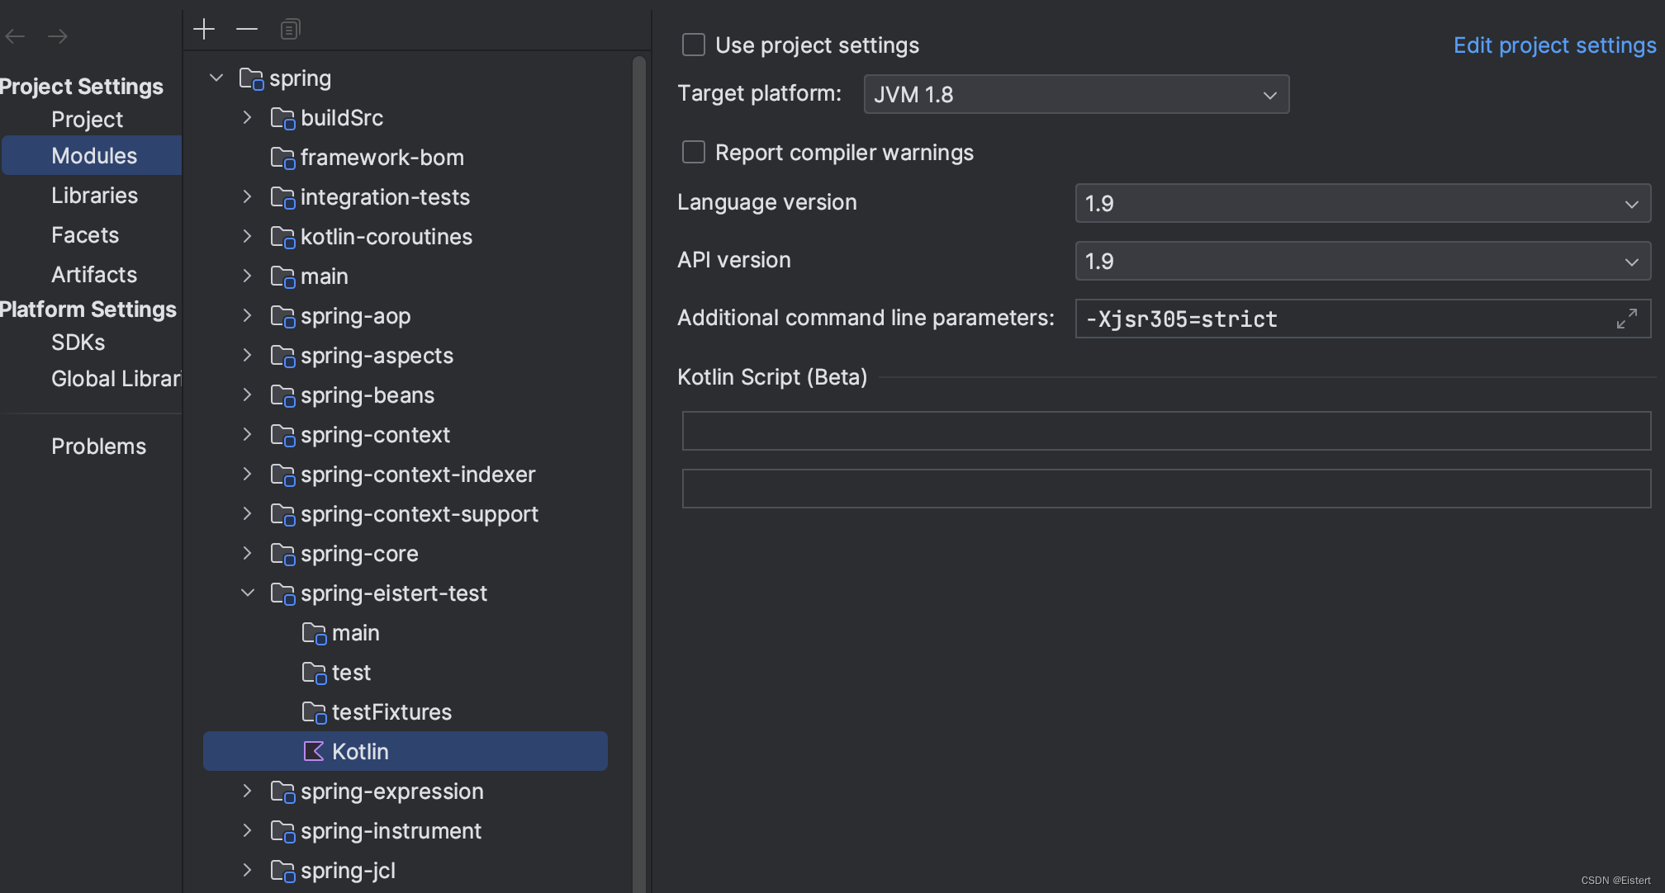Click the Problems section icon
Viewport: 1665px width, 893px height.
[98, 446]
